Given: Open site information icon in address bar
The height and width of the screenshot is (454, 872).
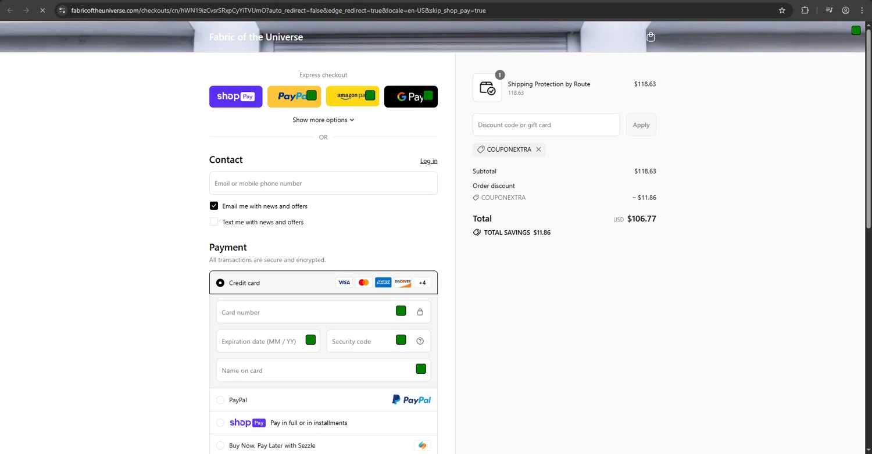Looking at the screenshot, I should [62, 10].
